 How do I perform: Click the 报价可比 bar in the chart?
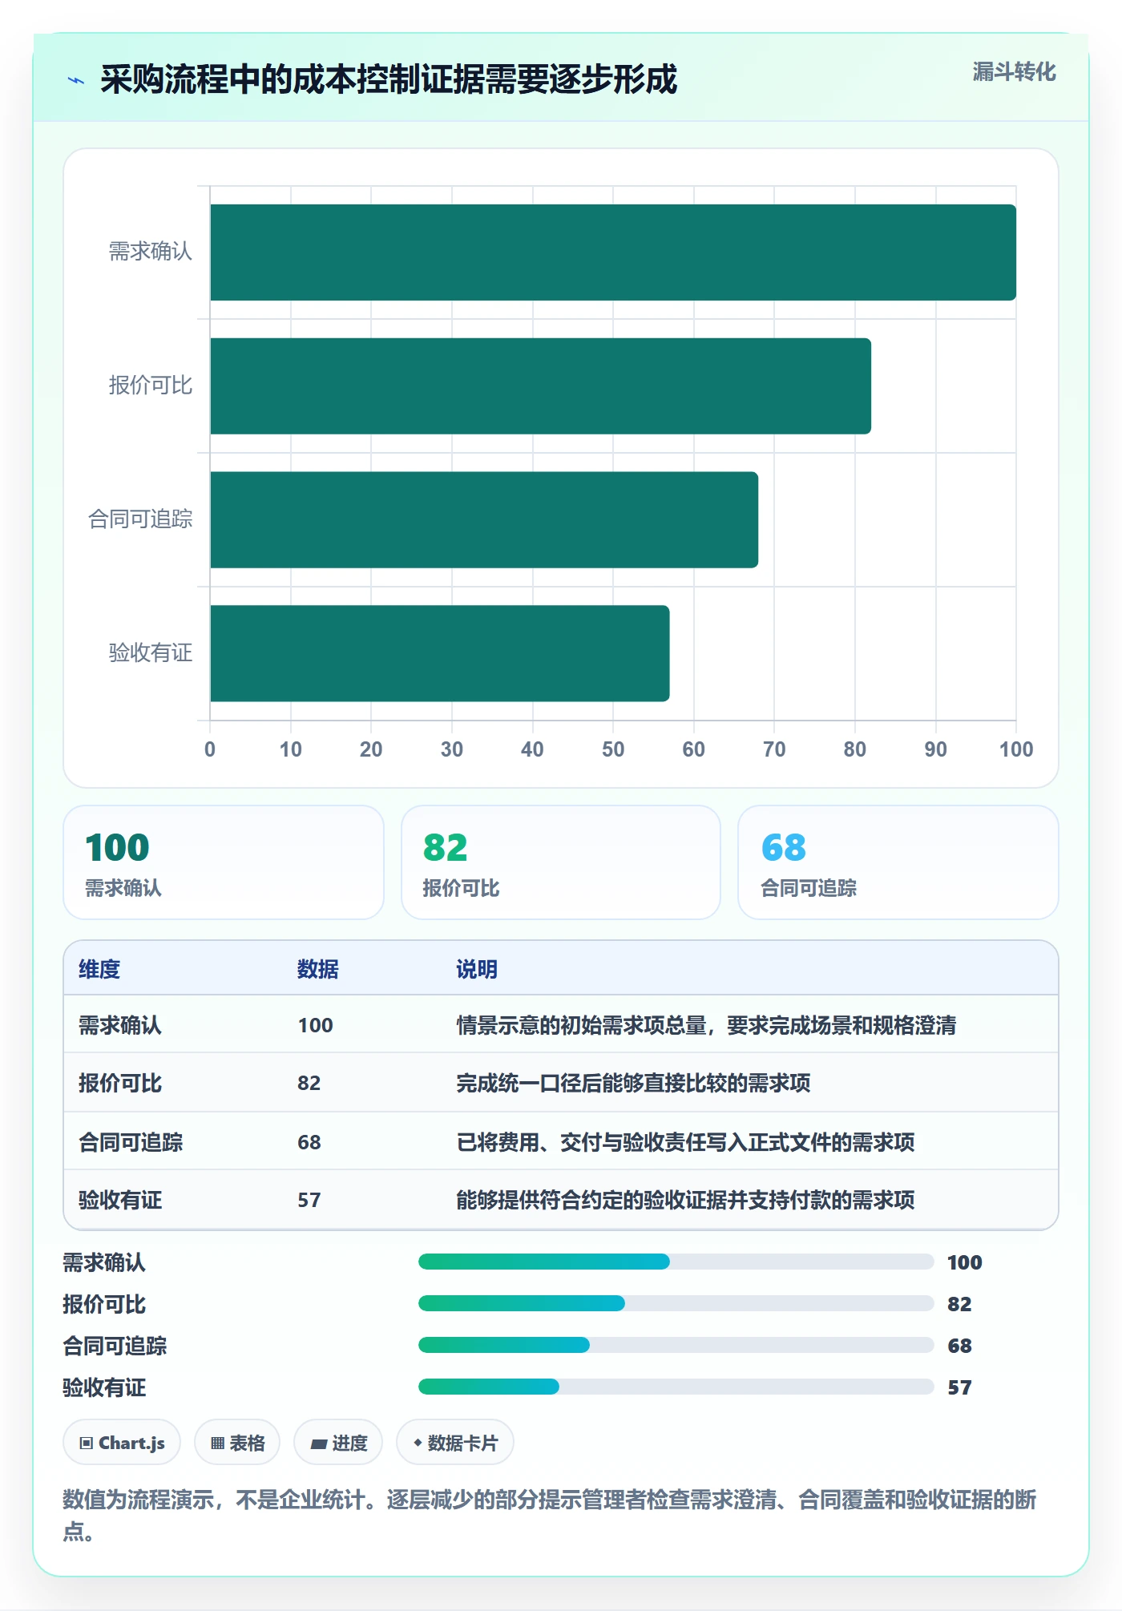pyautogui.click(x=540, y=386)
